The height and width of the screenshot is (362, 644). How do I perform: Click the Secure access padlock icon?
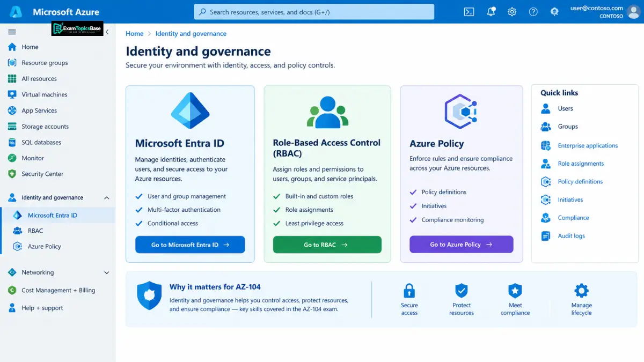pyautogui.click(x=409, y=291)
